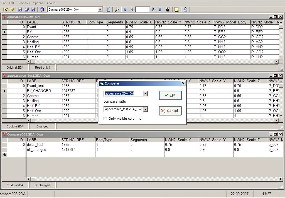Open the Options menu

(38, 3)
